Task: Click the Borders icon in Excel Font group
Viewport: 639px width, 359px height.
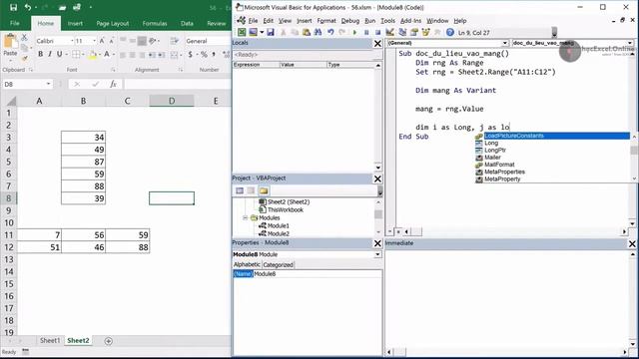Action: tap(76, 54)
